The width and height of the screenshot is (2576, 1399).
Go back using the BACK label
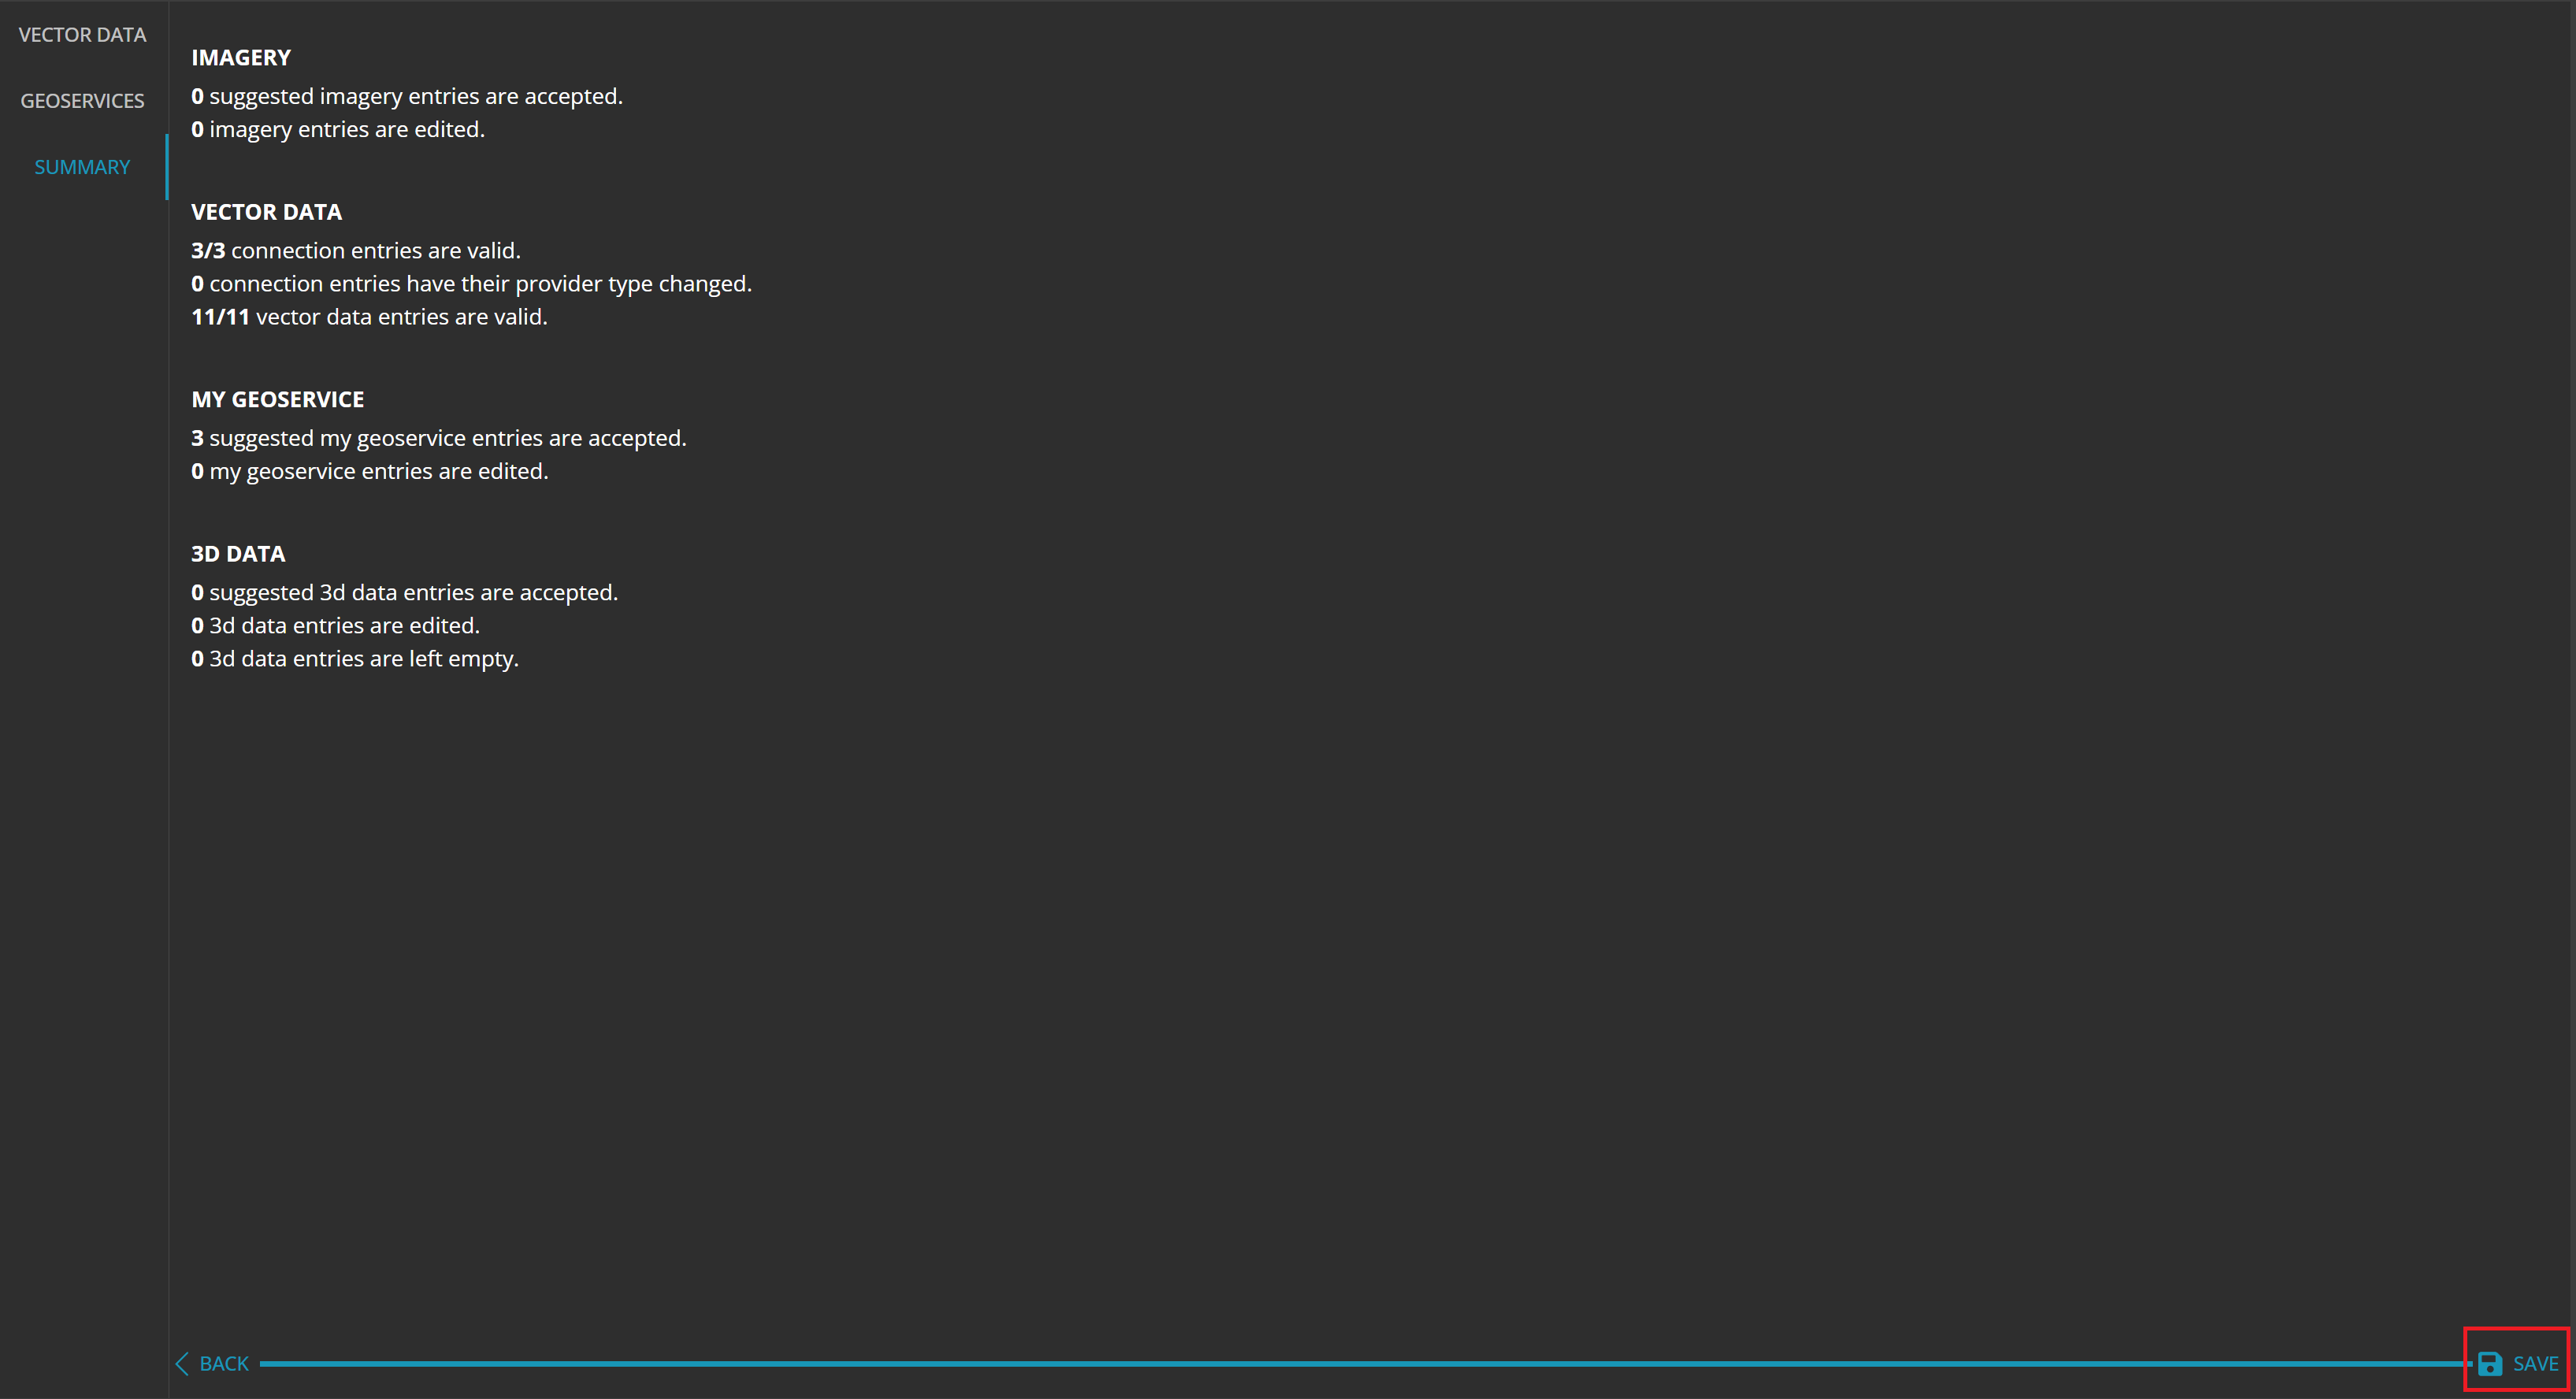pos(224,1363)
